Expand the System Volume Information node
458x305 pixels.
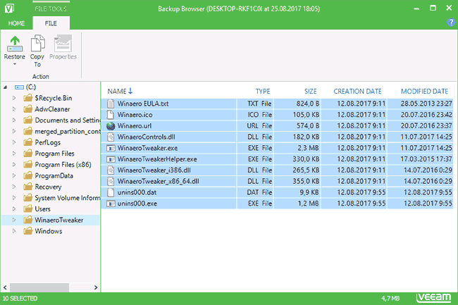[x=13, y=198]
